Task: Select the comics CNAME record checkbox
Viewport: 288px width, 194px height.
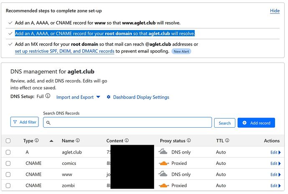Action: (8, 164)
